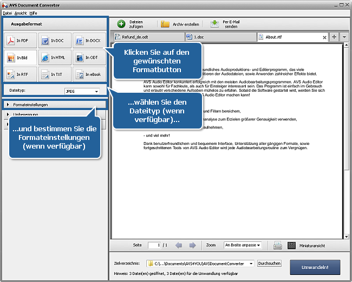The image size is (352, 282).
Task: Click the preview scrollbar down arrow
Action: coord(346,236)
